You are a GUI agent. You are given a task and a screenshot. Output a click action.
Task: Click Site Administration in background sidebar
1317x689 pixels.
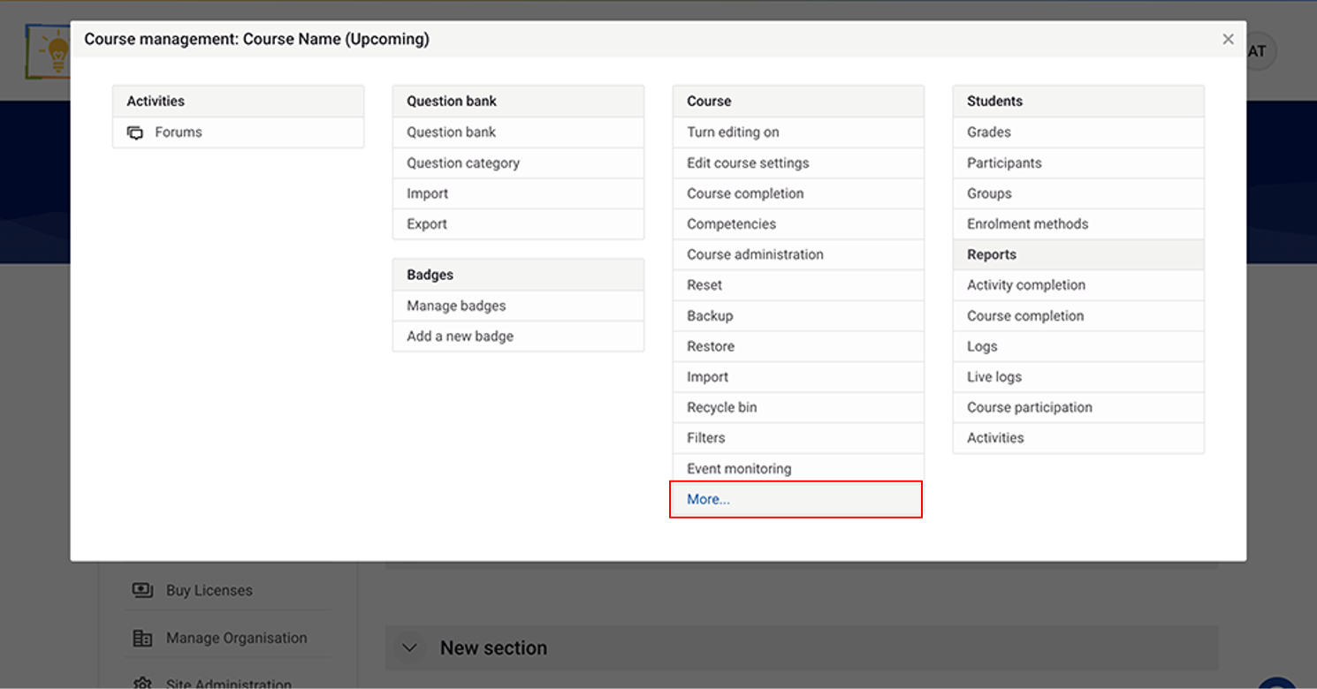click(229, 684)
